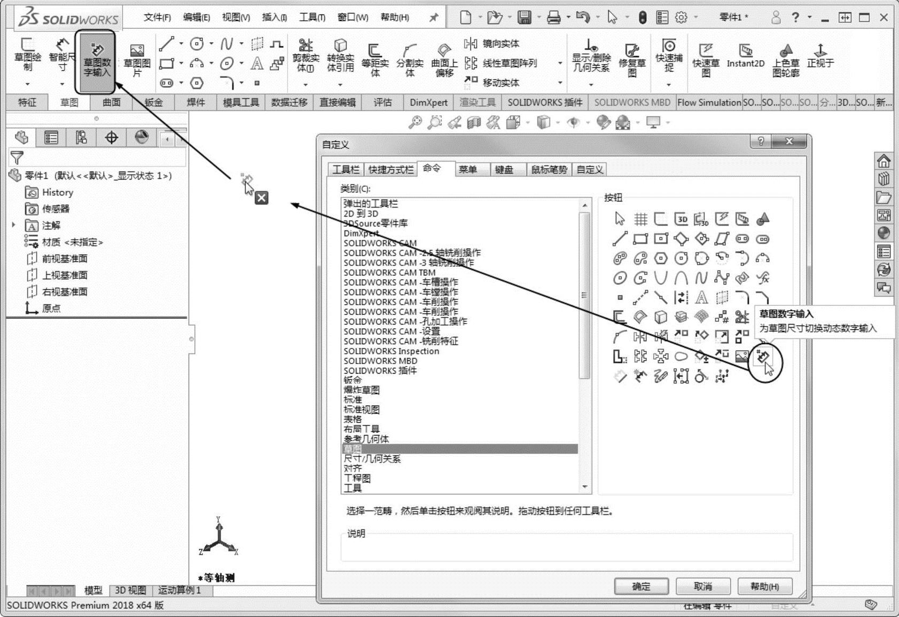The width and height of the screenshot is (899, 617).
Task: Click 线性草图阵列 linear sketch pattern
Action: [x=501, y=63]
